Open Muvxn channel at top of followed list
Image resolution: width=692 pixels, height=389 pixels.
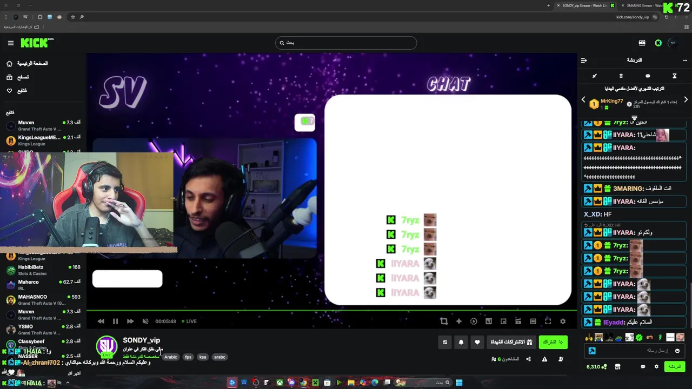(43, 125)
